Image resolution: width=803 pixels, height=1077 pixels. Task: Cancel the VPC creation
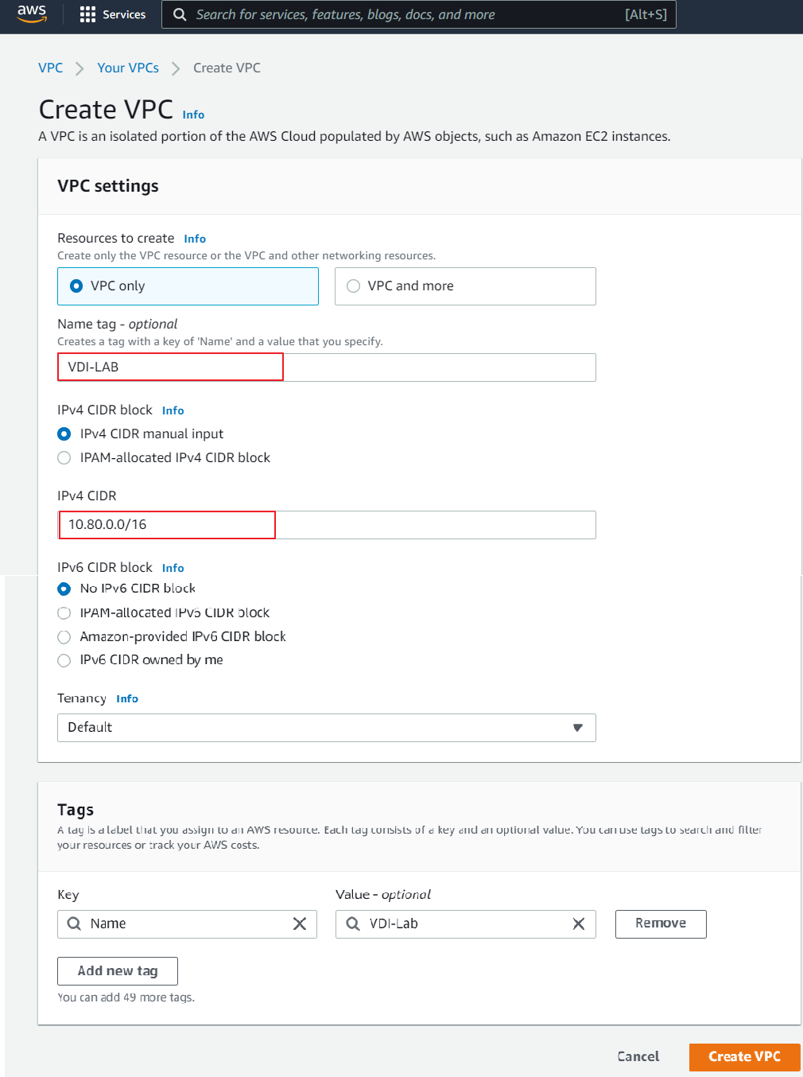pos(638,1056)
